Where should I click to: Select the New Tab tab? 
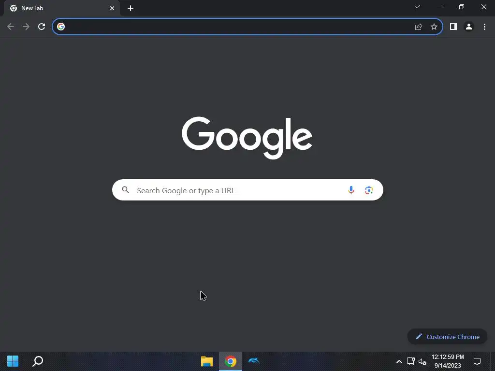[62, 8]
